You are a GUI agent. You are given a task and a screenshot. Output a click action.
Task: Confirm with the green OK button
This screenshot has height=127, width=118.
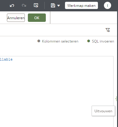[37, 18]
